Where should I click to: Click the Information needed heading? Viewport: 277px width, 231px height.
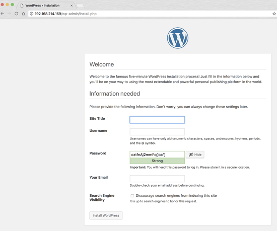[115, 94]
